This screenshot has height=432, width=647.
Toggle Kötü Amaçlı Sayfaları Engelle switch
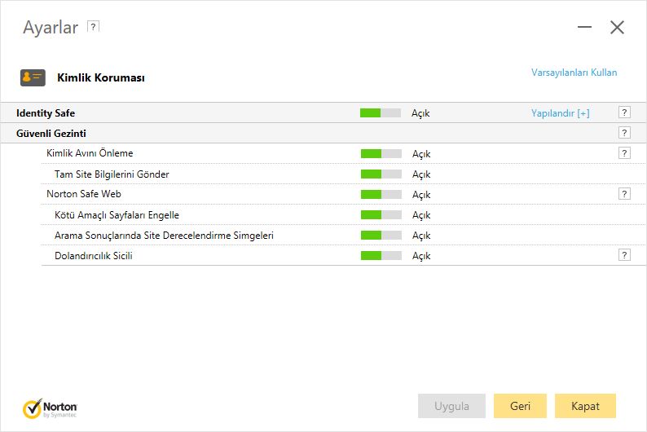tap(381, 215)
